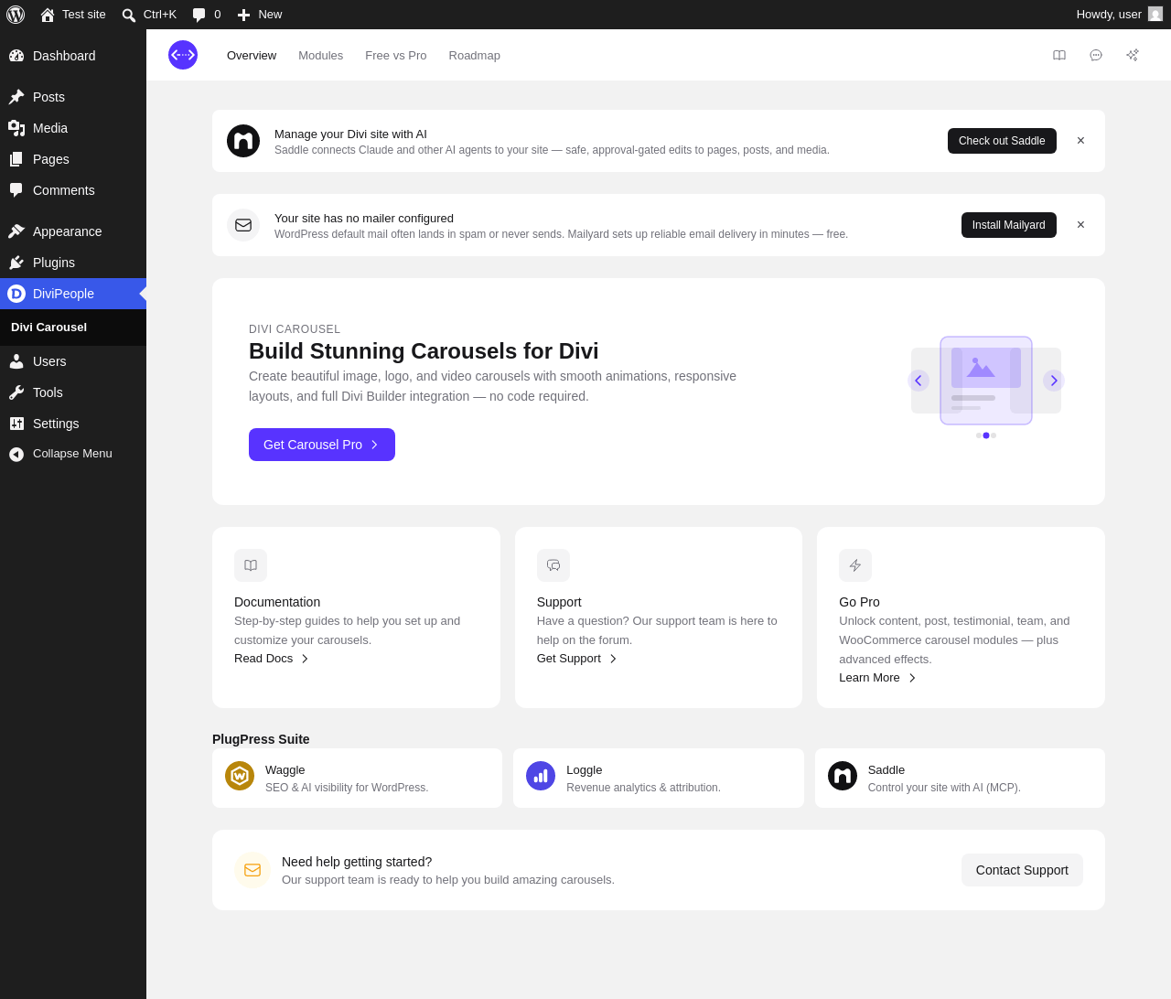1171x999 pixels.
Task: Click the Waggle logo icon
Action: 240,776
